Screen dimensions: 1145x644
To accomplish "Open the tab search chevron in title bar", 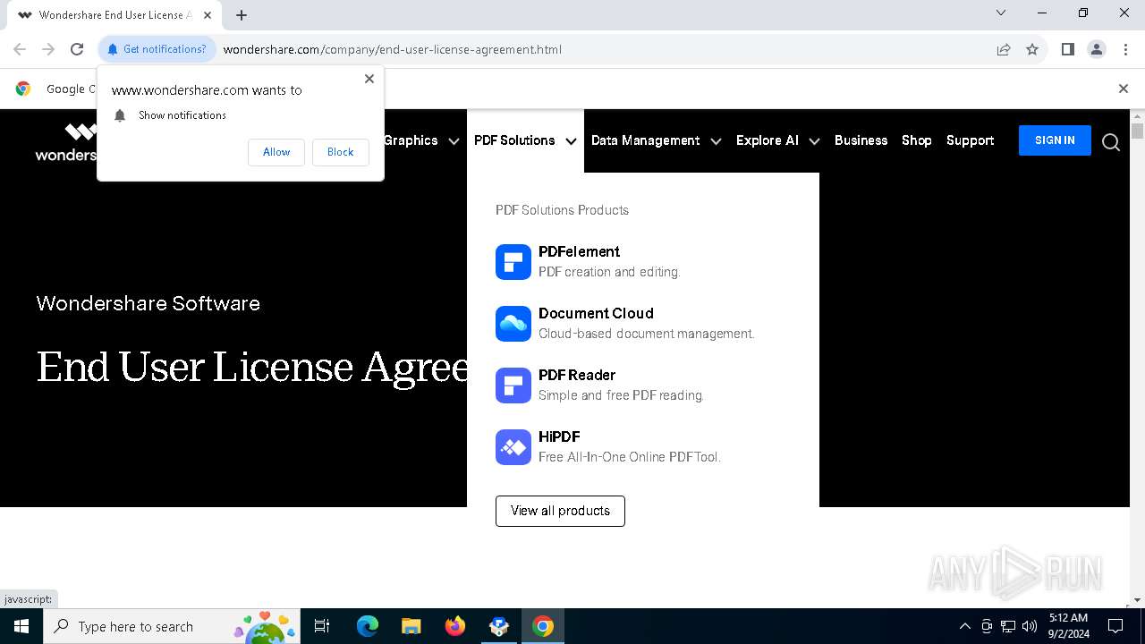I will tap(1001, 13).
